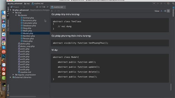This screenshot has width=175, height=98.
Task: Open the red mail app in the dock
Action: point(4,52)
